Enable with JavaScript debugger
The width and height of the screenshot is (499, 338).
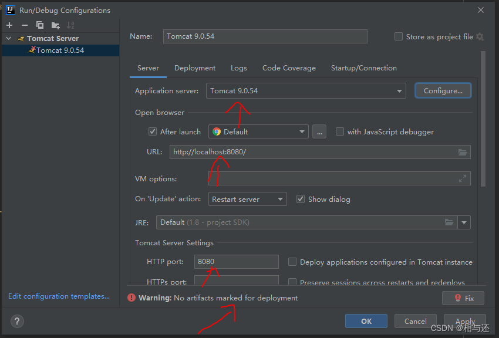[340, 131]
